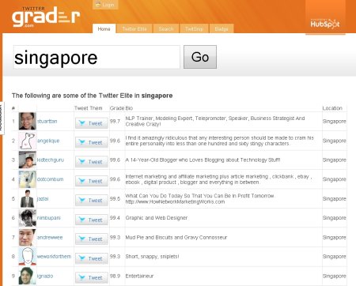Select jazlai's suited profile photo
This screenshot has height=286, width=356.
point(27,198)
